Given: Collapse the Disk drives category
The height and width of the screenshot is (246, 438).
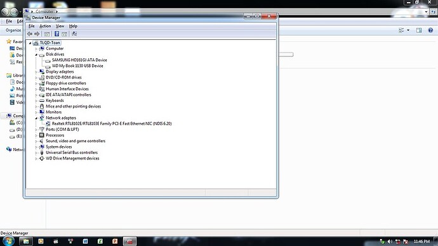Looking at the screenshot, I should tap(36, 54).
